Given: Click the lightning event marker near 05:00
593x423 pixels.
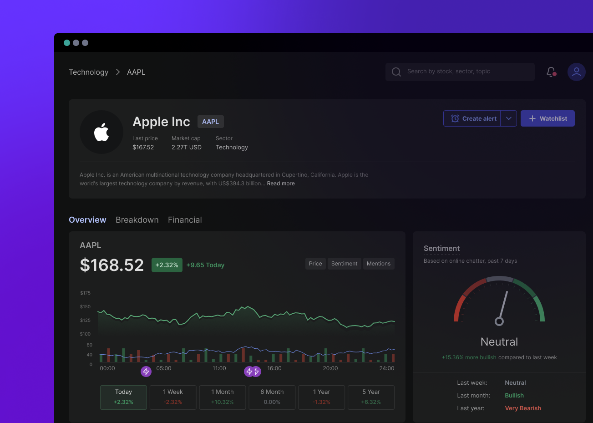Looking at the screenshot, I should pyautogui.click(x=146, y=372).
